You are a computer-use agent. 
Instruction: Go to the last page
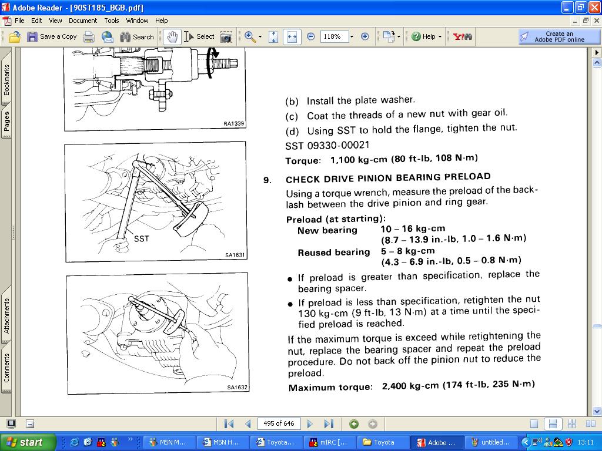click(329, 423)
